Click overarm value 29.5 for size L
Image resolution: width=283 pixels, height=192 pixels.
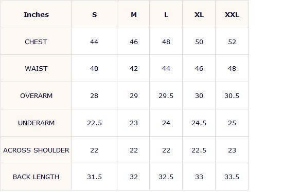(x=166, y=95)
